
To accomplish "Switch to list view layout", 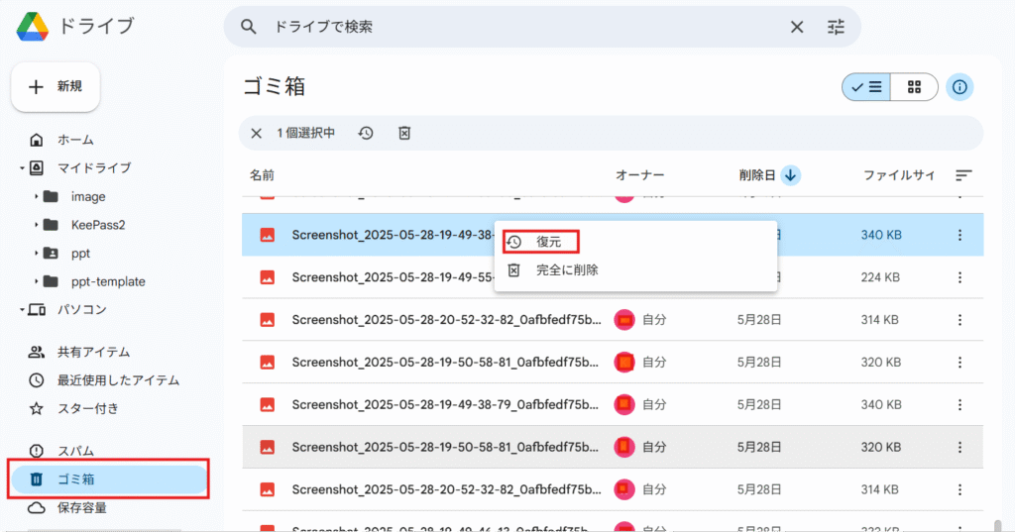I will [866, 87].
